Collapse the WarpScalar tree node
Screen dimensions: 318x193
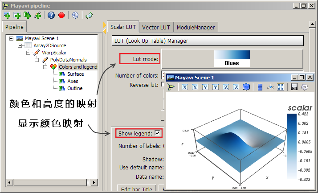(28, 53)
